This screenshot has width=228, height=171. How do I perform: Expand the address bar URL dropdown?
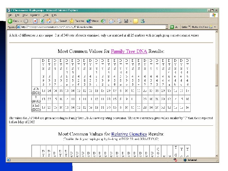167,27
